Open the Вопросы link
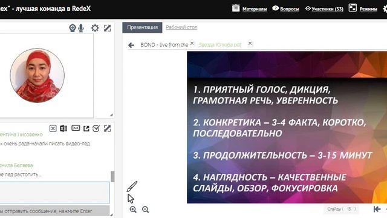The width and height of the screenshot is (387, 218). tap(290, 9)
